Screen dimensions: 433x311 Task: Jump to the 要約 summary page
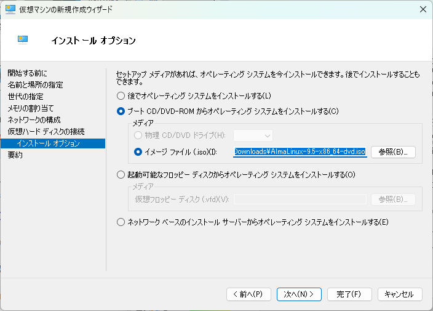(15, 155)
